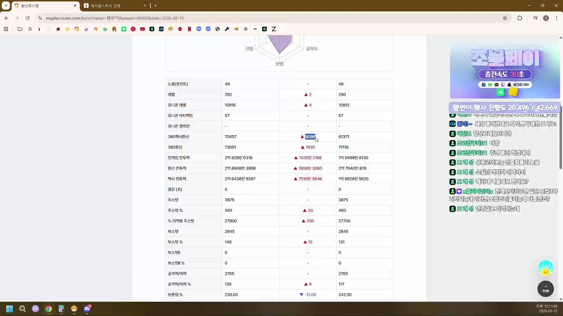Open the yellow star bookmark

click(x=67, y=29)
